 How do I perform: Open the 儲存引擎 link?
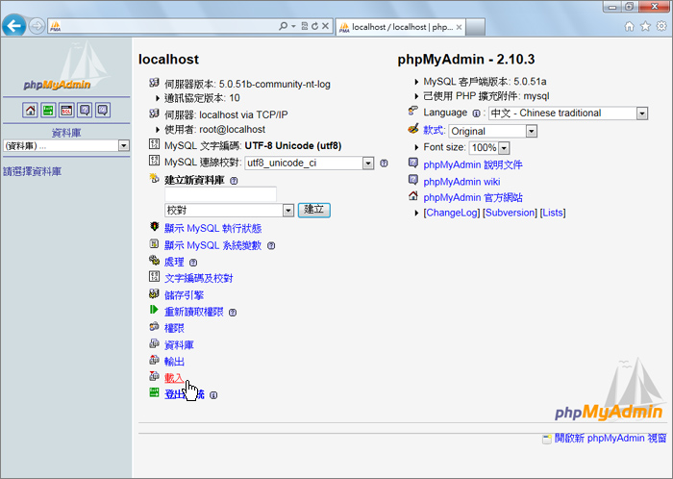185,295
